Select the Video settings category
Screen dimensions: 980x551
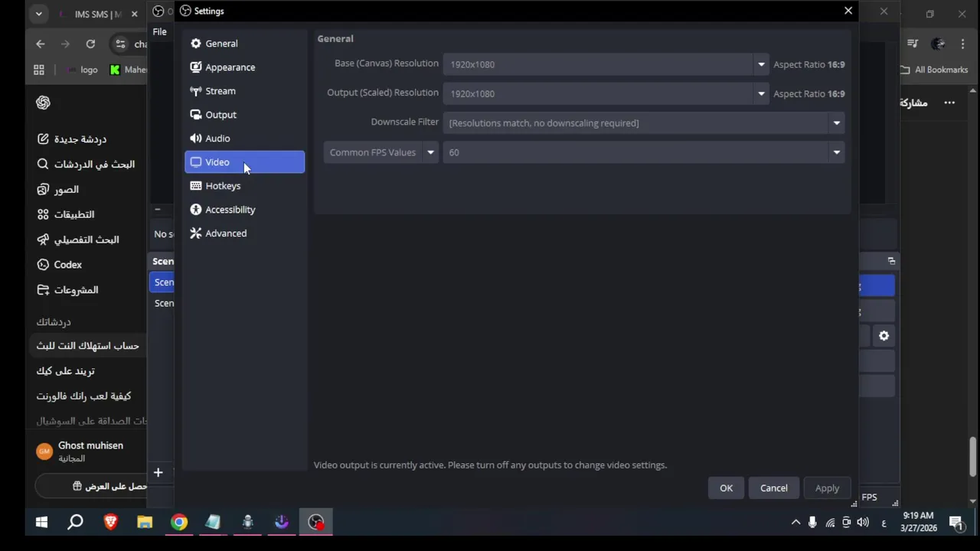[244, 162]
